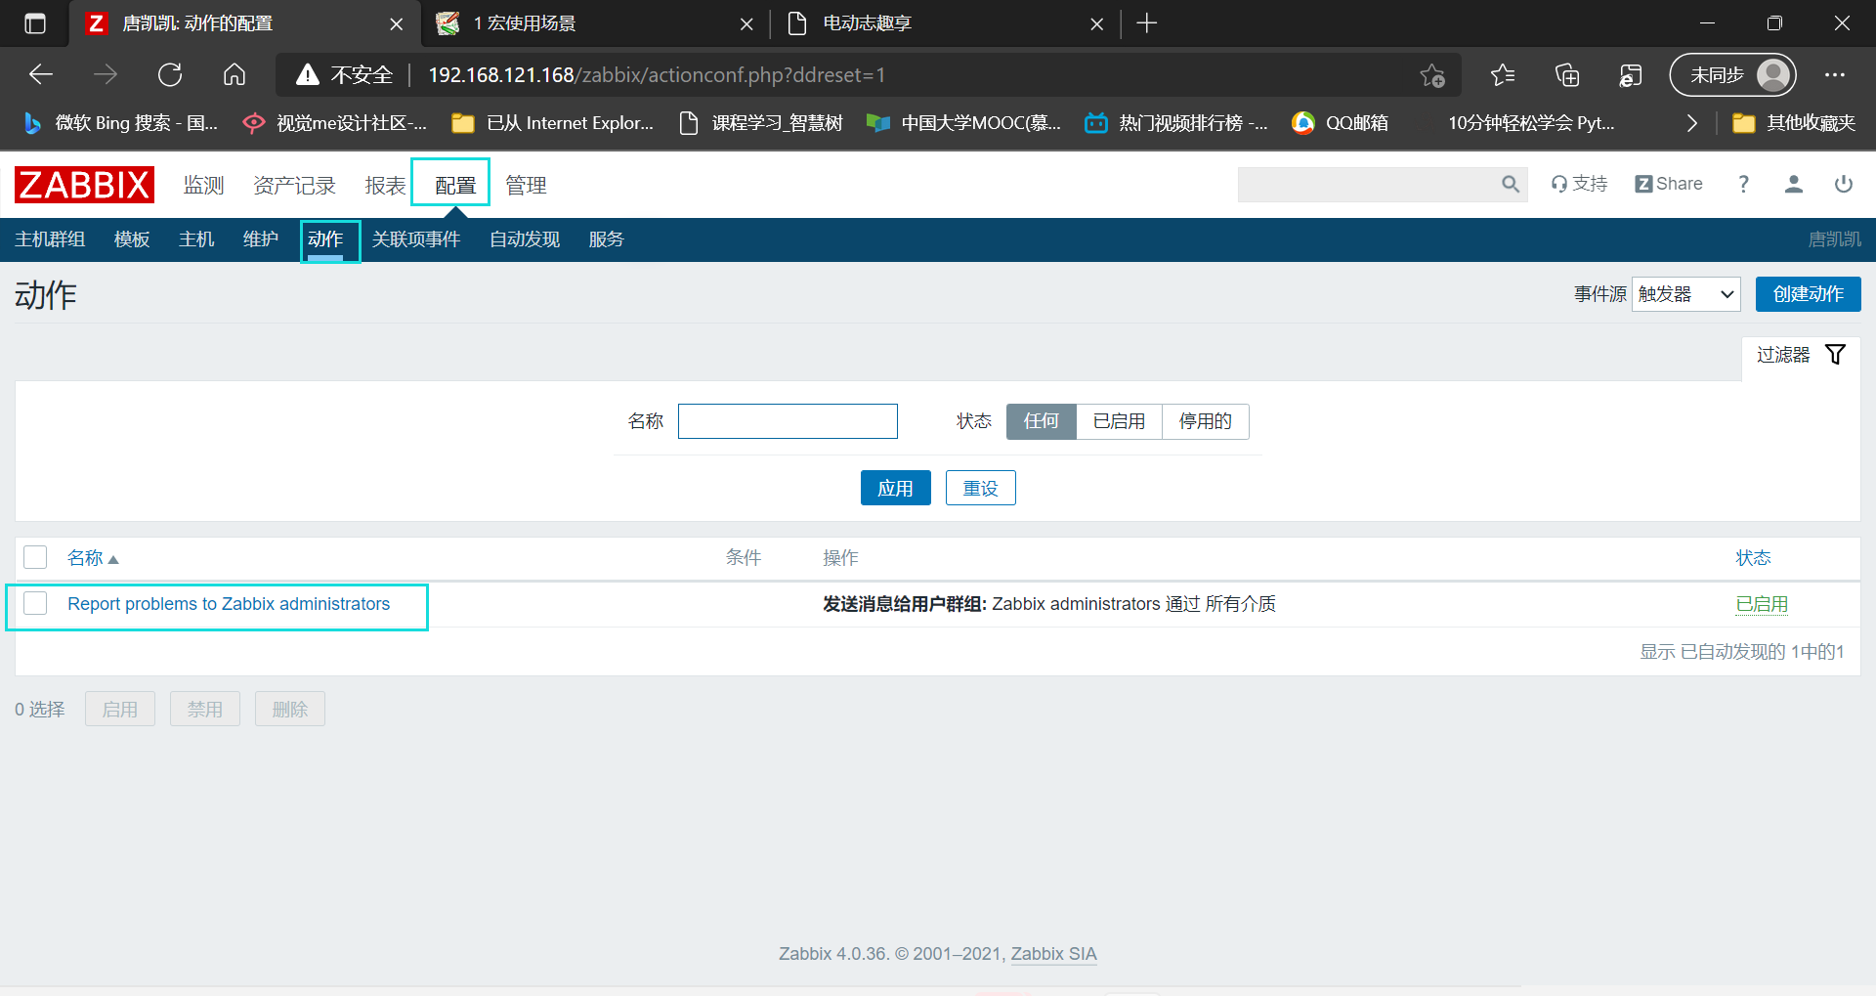
Task: Open the 资产记录 main menu
Action: tap(294, 185)
